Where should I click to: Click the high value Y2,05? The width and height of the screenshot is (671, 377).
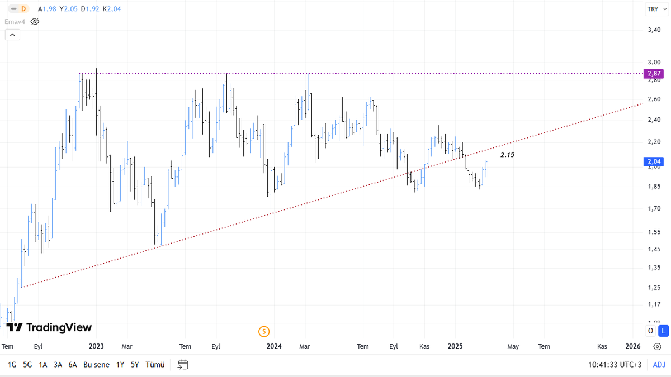[x=69, y=9]
